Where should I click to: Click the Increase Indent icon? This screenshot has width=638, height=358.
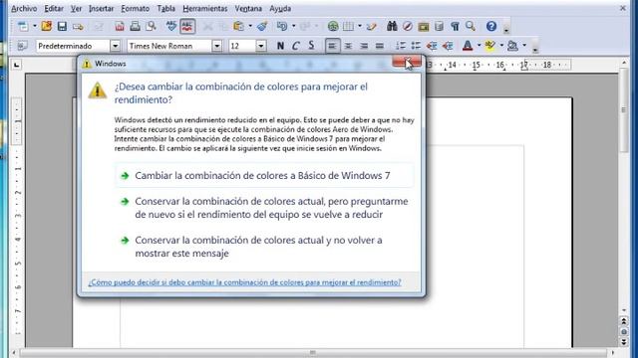coord(448,46)
